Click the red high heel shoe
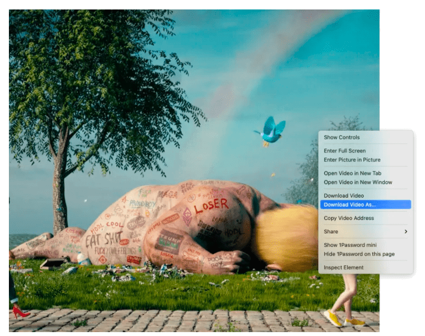Screen dimensions: 425x336 [x=20, y=312]
